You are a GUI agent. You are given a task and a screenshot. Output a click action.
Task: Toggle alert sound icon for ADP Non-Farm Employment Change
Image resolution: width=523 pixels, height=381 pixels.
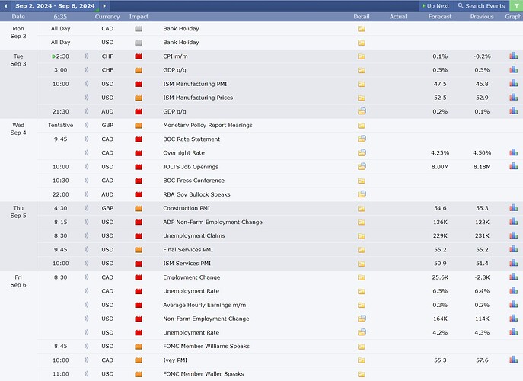tap(86, 223)
